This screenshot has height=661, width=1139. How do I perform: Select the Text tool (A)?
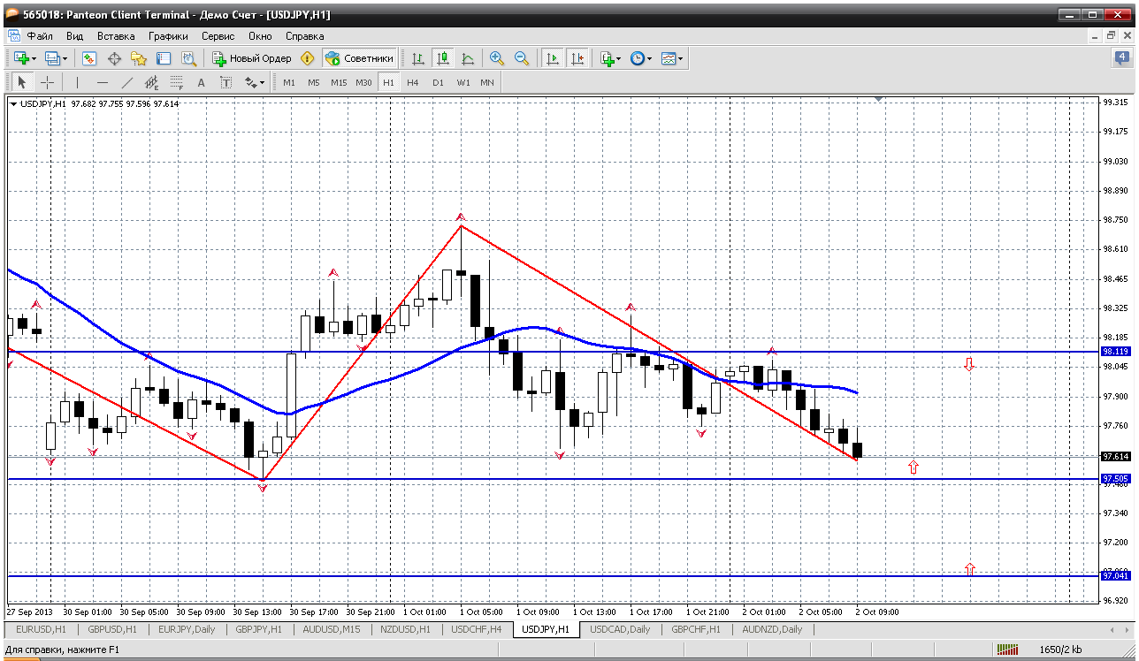[201, 82]
